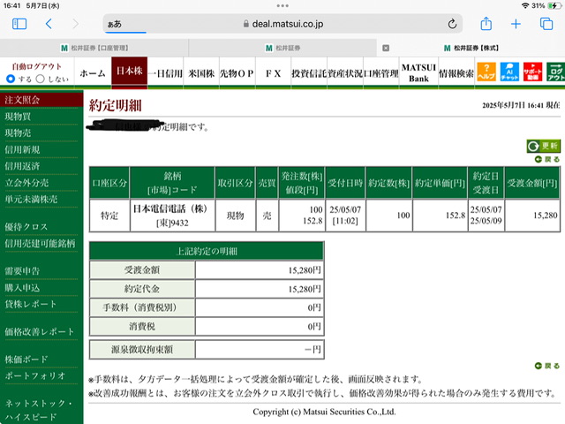Open 資産状況 navigation tab
Screen dimensions: 565x424
click(345, 73)
